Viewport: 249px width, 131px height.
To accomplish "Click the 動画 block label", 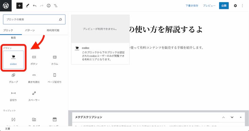I will (x=13, y=38).
